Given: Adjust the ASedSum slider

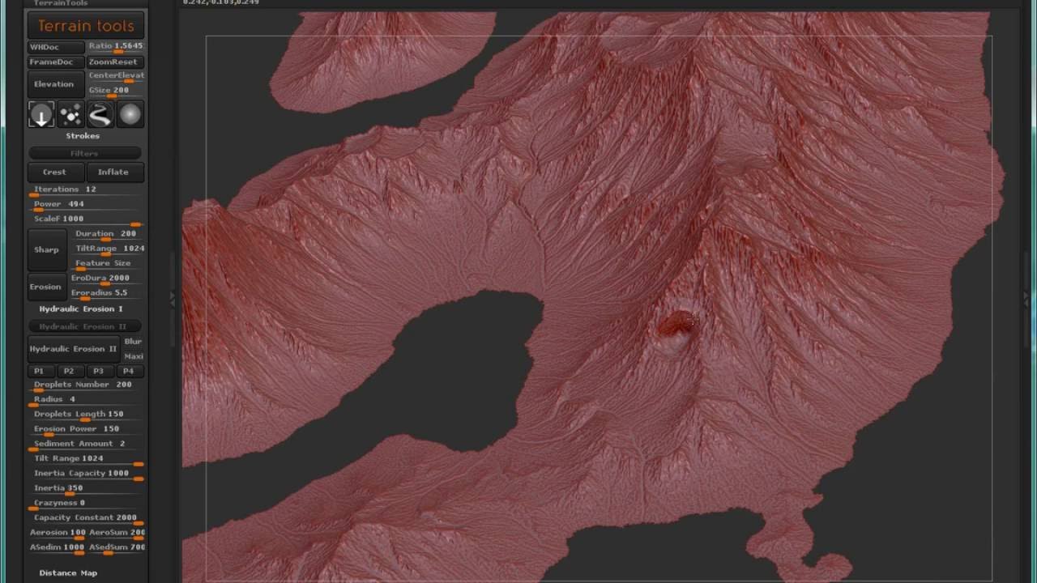Looking at the screenshot, I should (117, 548).
